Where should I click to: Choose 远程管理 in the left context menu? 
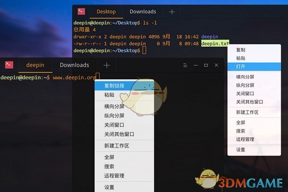click(124, 176)
